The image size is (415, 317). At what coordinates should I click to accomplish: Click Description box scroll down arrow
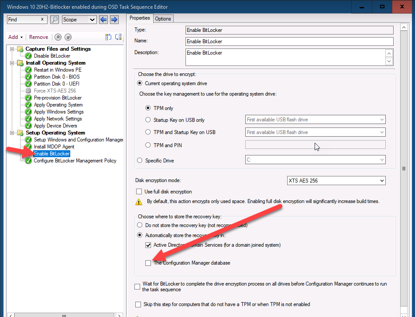tap(389, 62)
